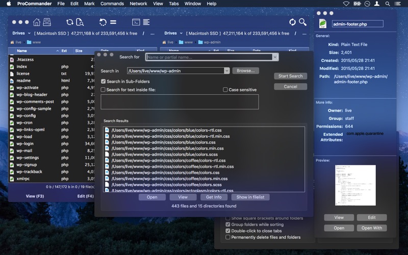This screenshot has width=408, height=255.
Task: Uncheck Search in Sub-Folders
Action: 104,82
